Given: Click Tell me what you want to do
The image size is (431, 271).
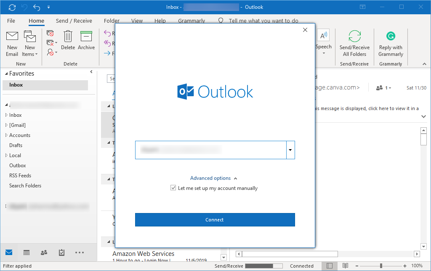Looking at the screenshot, I should [x=263, y=21].
